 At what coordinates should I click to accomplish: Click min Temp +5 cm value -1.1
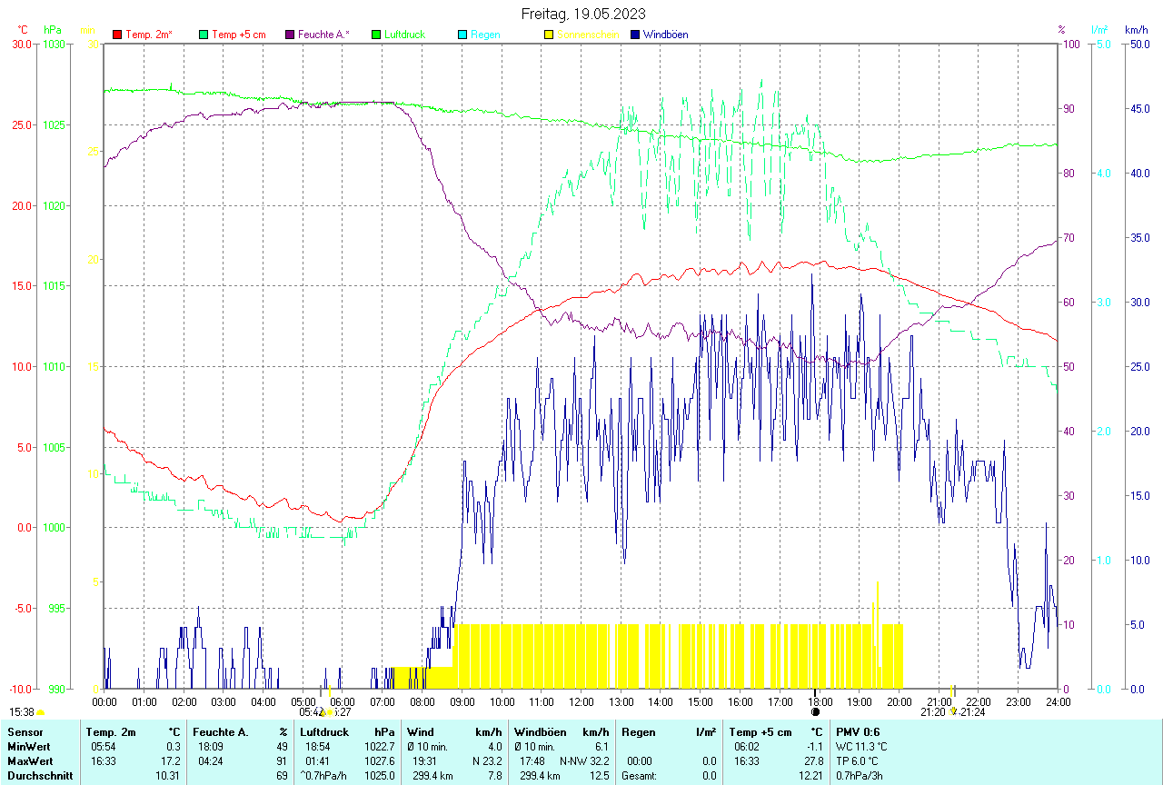click(x=815, y=747)
